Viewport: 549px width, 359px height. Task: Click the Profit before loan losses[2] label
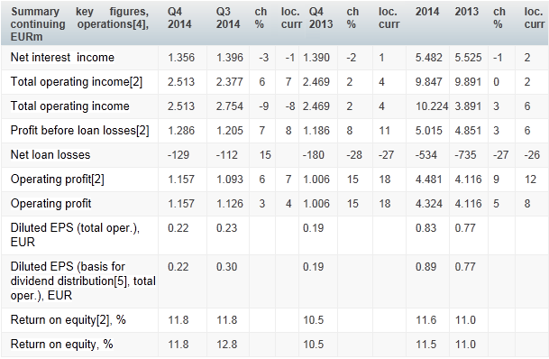pos(80,130)
